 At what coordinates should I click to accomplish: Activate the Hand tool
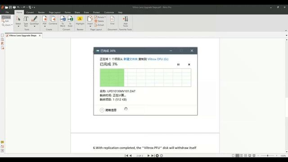tap(6, 17)
